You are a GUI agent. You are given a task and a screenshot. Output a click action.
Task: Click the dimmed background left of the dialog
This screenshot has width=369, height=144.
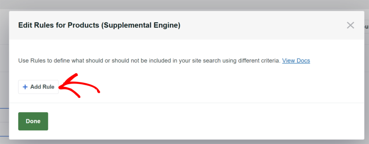[x=4, y=71]
